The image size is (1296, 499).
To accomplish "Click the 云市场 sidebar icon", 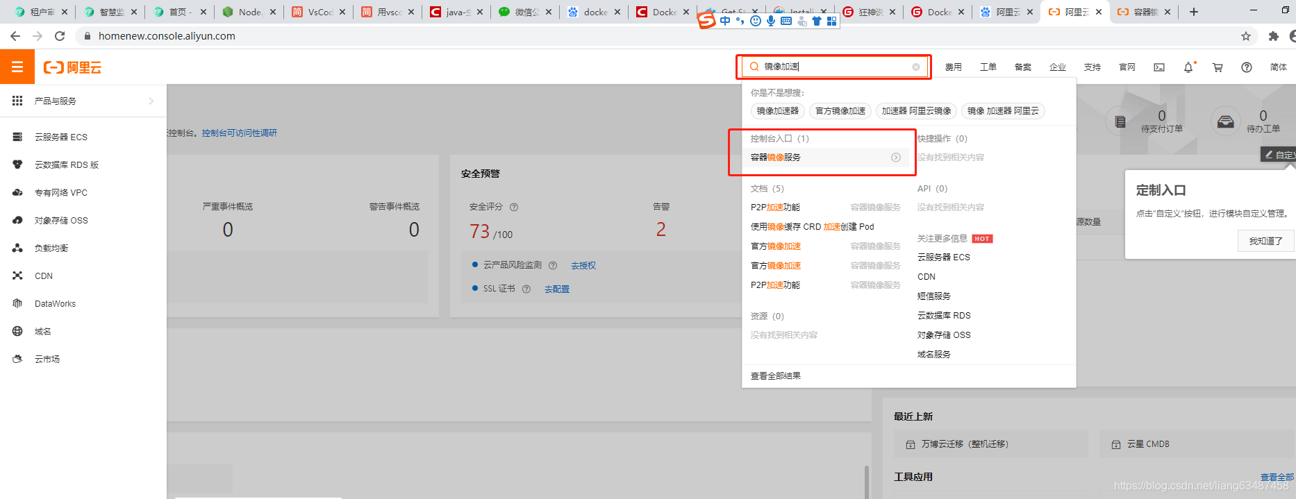I will click(x=18, y=360).
